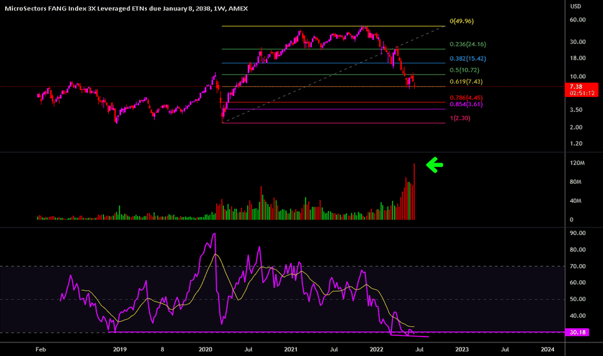Click the 2019 time axis label

point(120,350)
